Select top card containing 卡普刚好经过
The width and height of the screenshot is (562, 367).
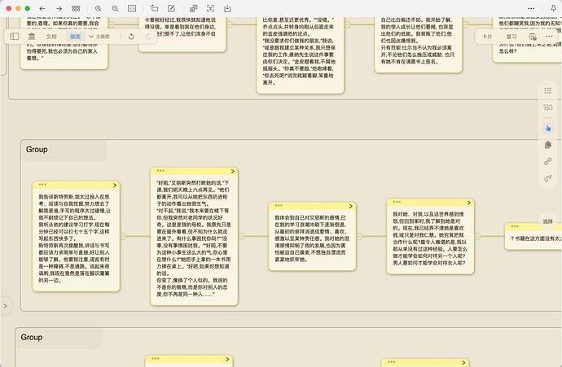coord(182,34)
